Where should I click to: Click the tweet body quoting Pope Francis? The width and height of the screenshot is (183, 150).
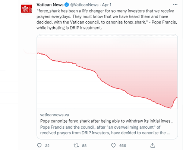pos(107,19)
